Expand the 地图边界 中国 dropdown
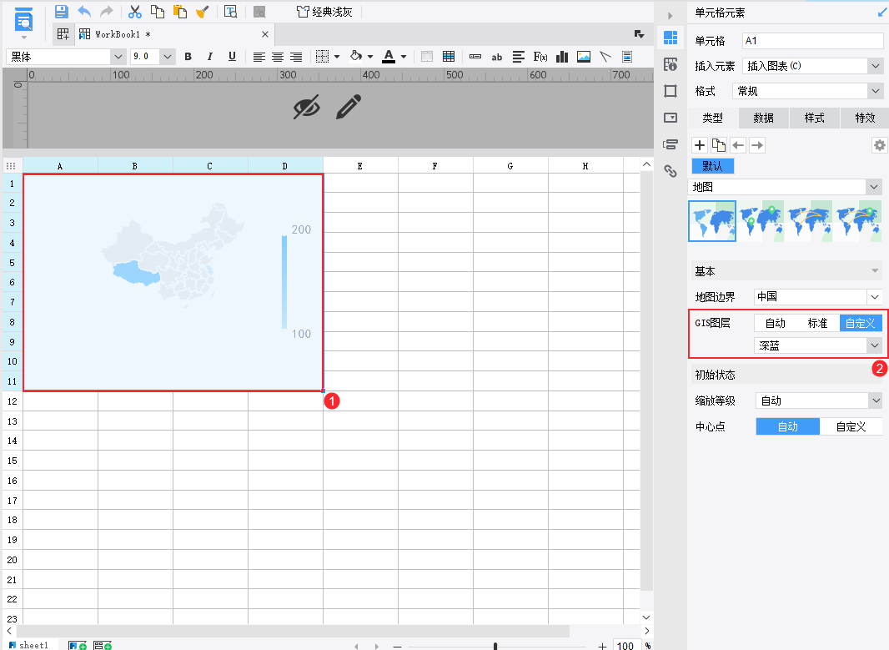 click(x=817, y=297)
